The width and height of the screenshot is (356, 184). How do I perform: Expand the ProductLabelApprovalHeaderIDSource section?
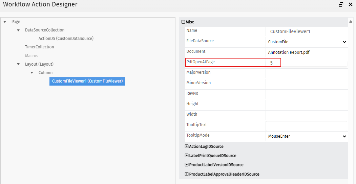187,174
